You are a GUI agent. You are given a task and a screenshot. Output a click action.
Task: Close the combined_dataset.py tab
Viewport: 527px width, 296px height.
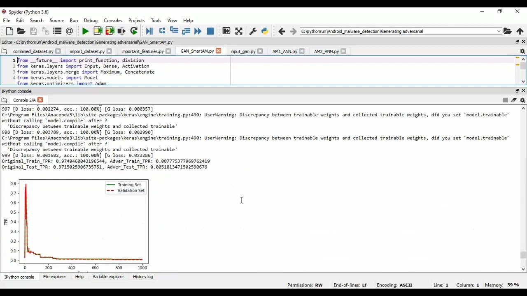tap(58, 51)
